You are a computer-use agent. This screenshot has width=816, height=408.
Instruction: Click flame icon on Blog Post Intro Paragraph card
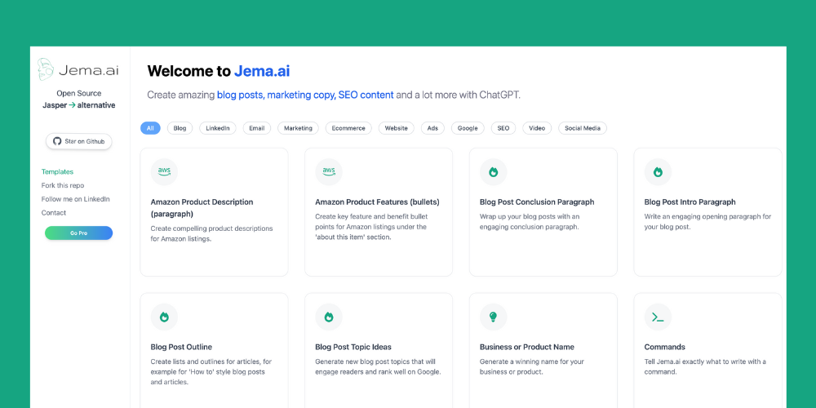point(658,172)
